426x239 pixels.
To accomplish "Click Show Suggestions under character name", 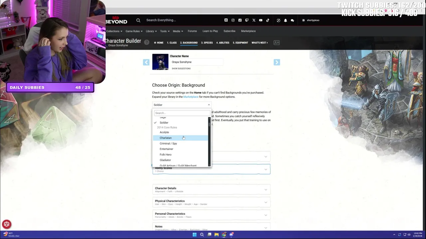I will [x=181, y=69].
